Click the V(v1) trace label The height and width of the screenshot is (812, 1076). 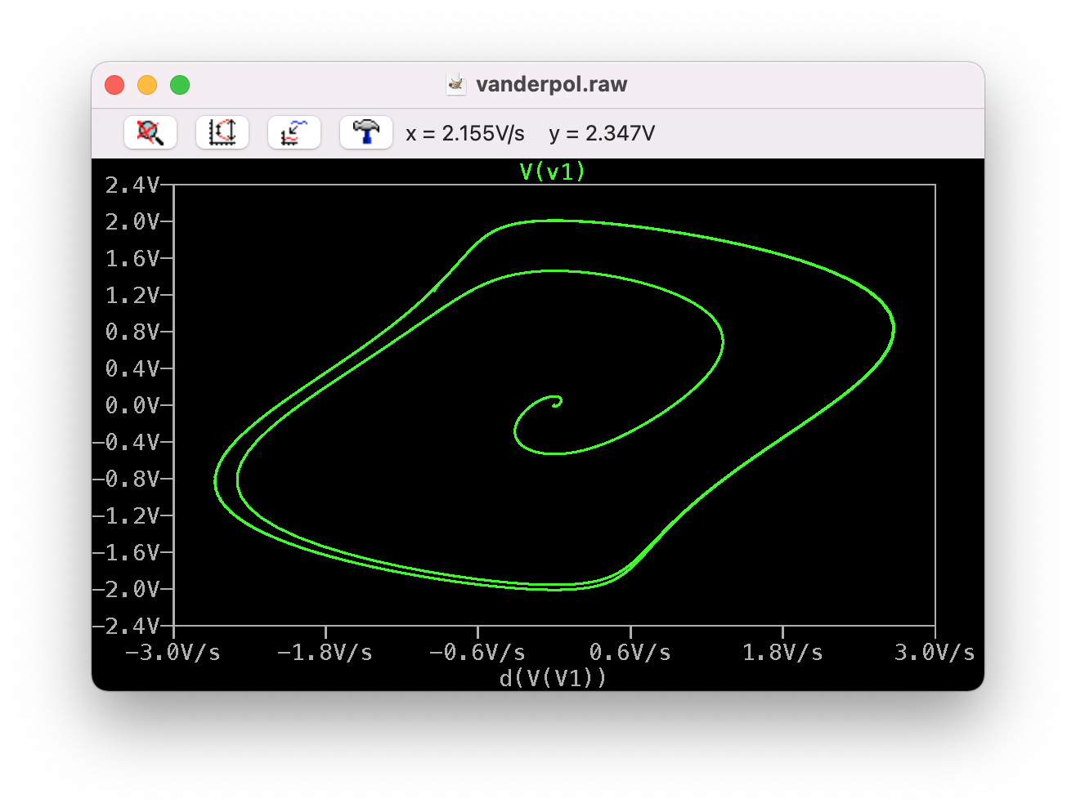(x=553, y=172)
